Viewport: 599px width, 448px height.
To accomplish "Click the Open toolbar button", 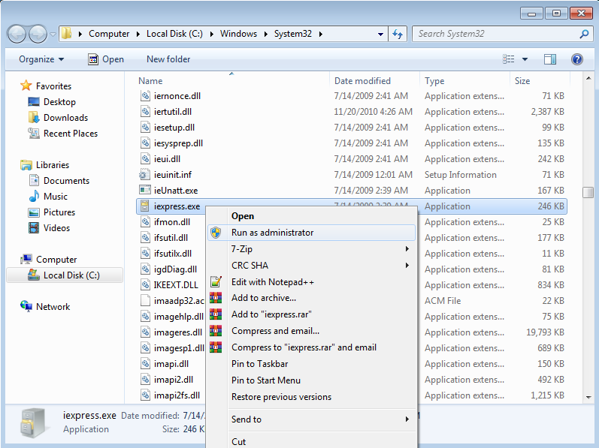I will pos(106,59).
